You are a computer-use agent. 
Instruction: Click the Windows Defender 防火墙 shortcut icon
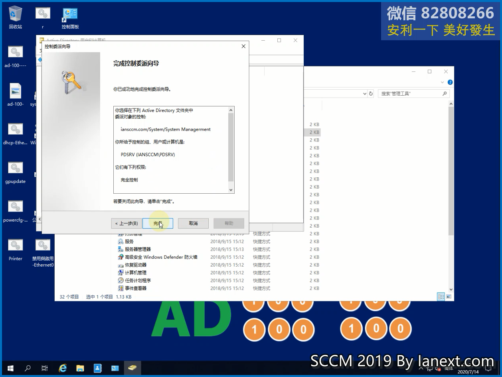point(121,257)
